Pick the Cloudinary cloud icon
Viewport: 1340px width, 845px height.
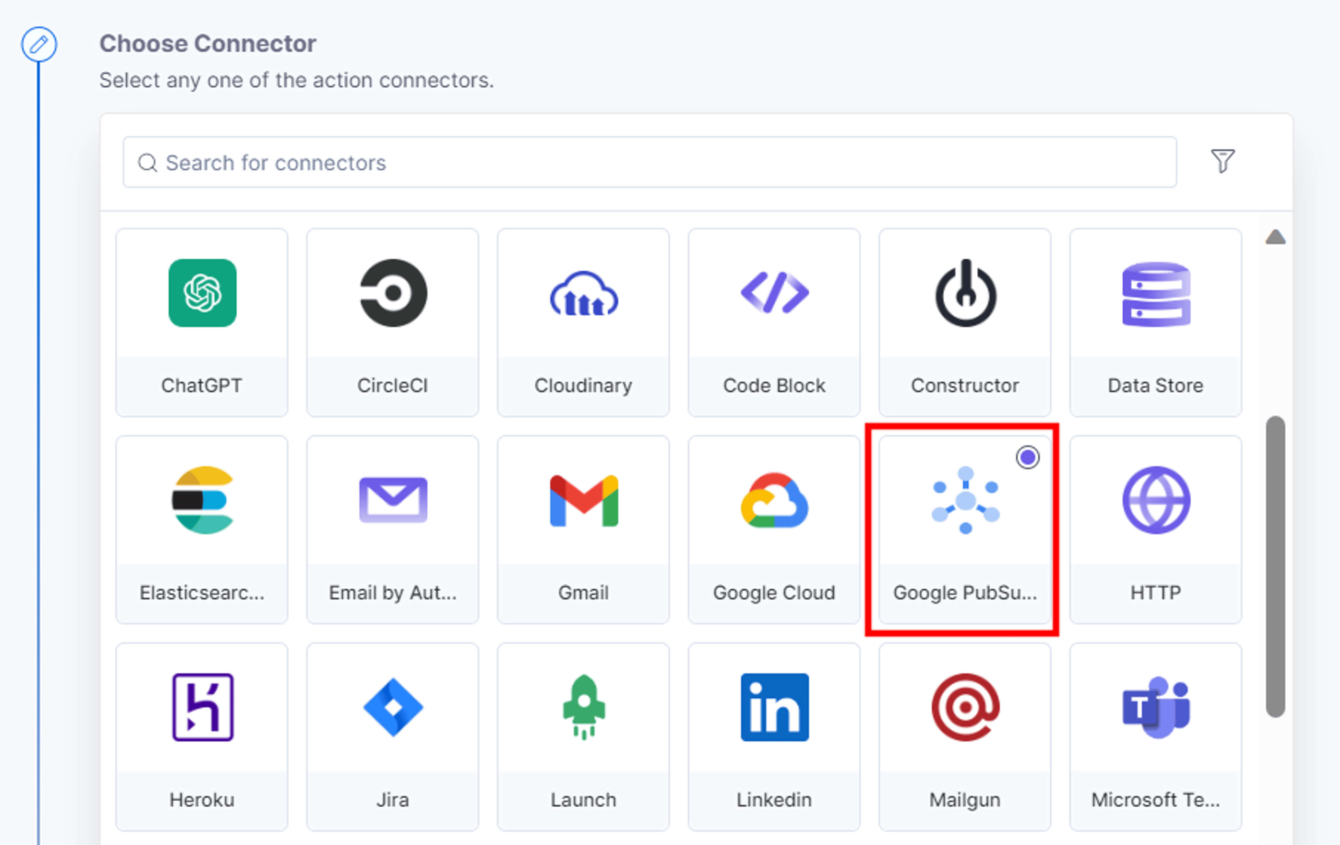click(x=584, y=293)
